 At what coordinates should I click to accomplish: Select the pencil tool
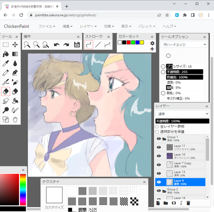pyautogui.click(x=6, y=73)
